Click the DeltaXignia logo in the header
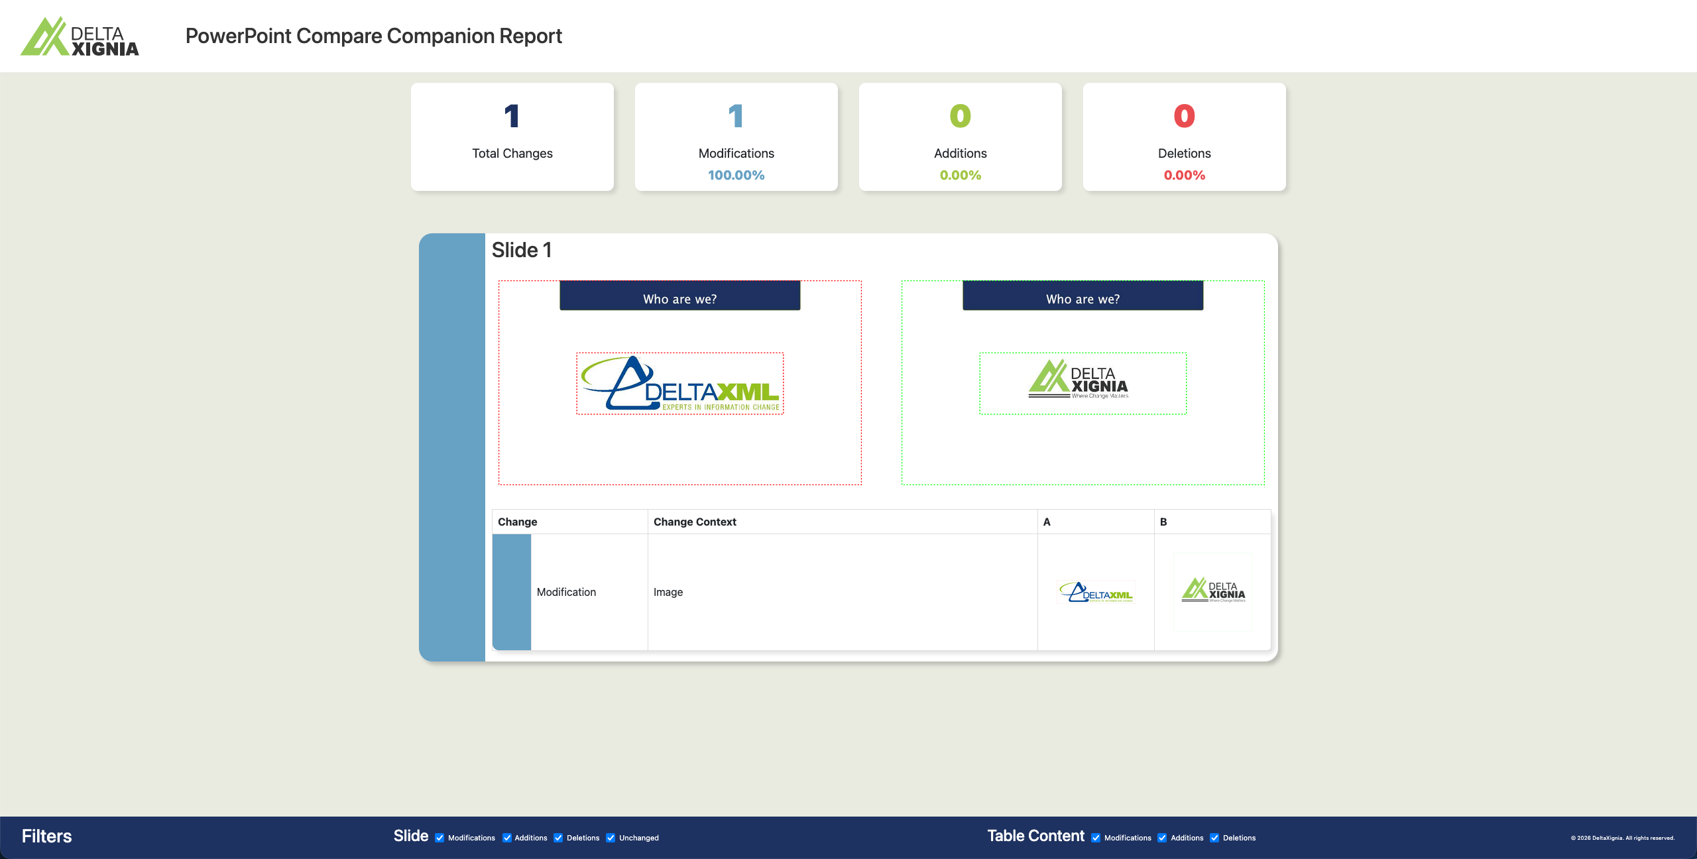The height and width of the screenshot is (859, 1697). tap(80, 36)
